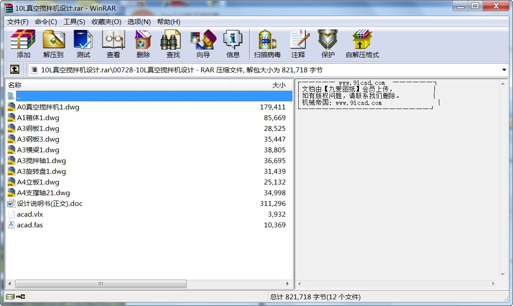This screenshot has height=306, width=513.
Task: Click 自解压格式 (SFX) toolbar icon
Action: pyautogui.click(x=362, y=44)
